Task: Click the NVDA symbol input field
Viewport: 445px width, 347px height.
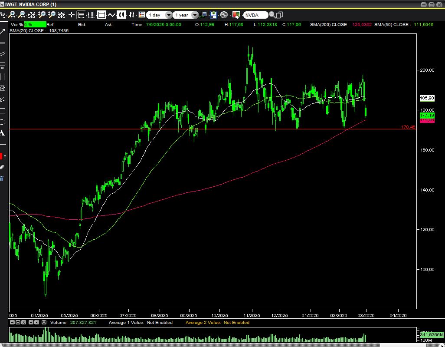Action: click(256, 15)
